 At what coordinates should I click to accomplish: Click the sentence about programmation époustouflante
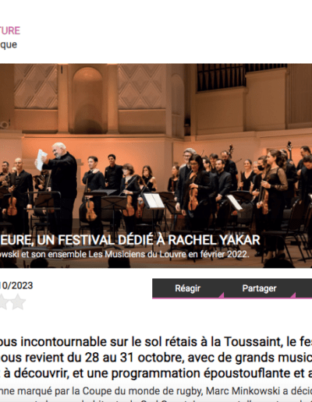point(156,373)
